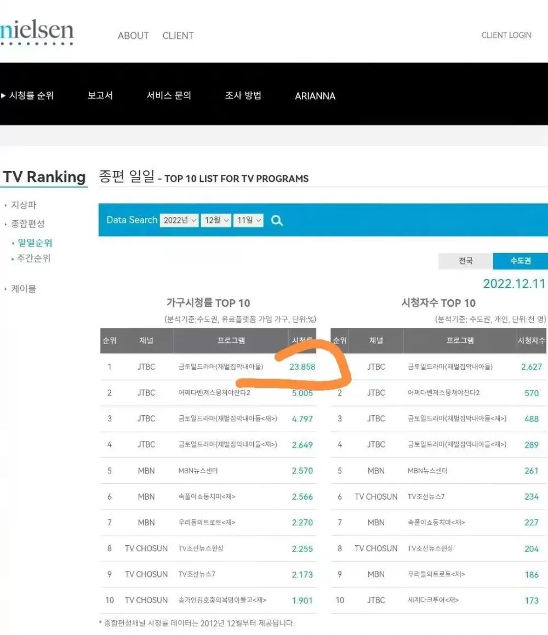Screen dimensions: 548x635
Task: Click 송가인김호중의복덩이들고<재> program row
Action: tap(208, 600)
